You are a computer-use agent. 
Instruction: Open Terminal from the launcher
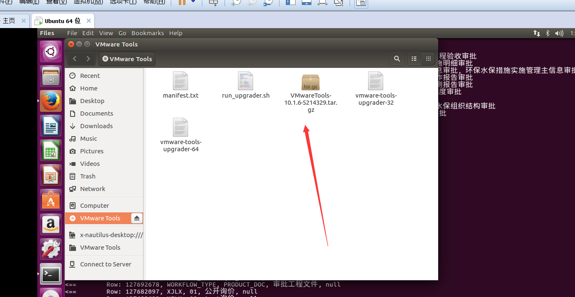(x=51, y=274)
